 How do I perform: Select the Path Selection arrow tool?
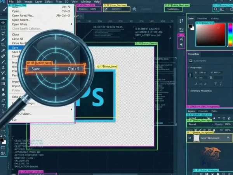click(x=3, y=111)
